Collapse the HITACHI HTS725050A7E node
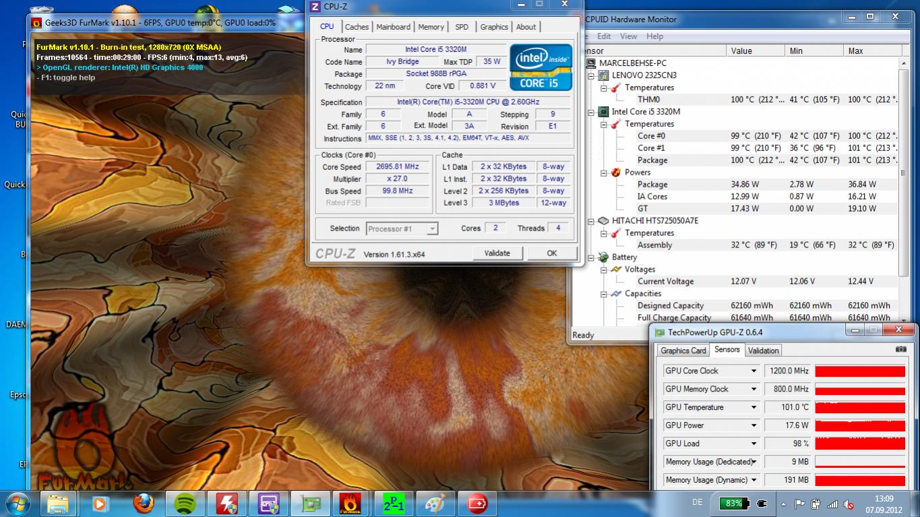Image resolution: width=920 pixels, height=517 pixels. pyautogui.click(x=590, y=221)
